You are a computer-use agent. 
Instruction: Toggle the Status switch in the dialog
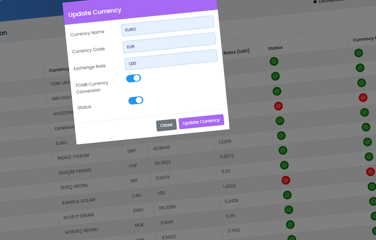(136, 100)
